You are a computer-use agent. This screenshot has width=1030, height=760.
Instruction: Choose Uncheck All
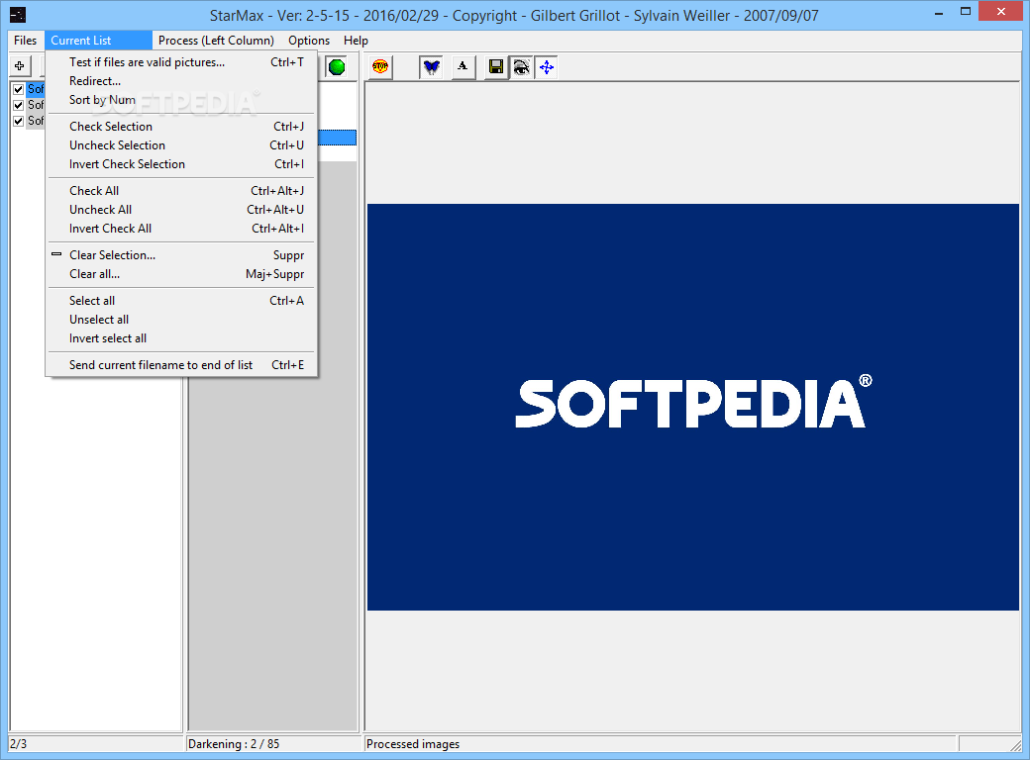click(181, 210)
